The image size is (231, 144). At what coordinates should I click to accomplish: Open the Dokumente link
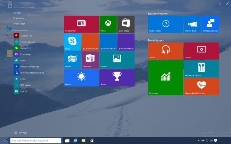click(x=19, y=18)
